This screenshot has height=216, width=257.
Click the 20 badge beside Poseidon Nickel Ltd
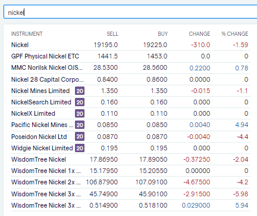(80, 137)
